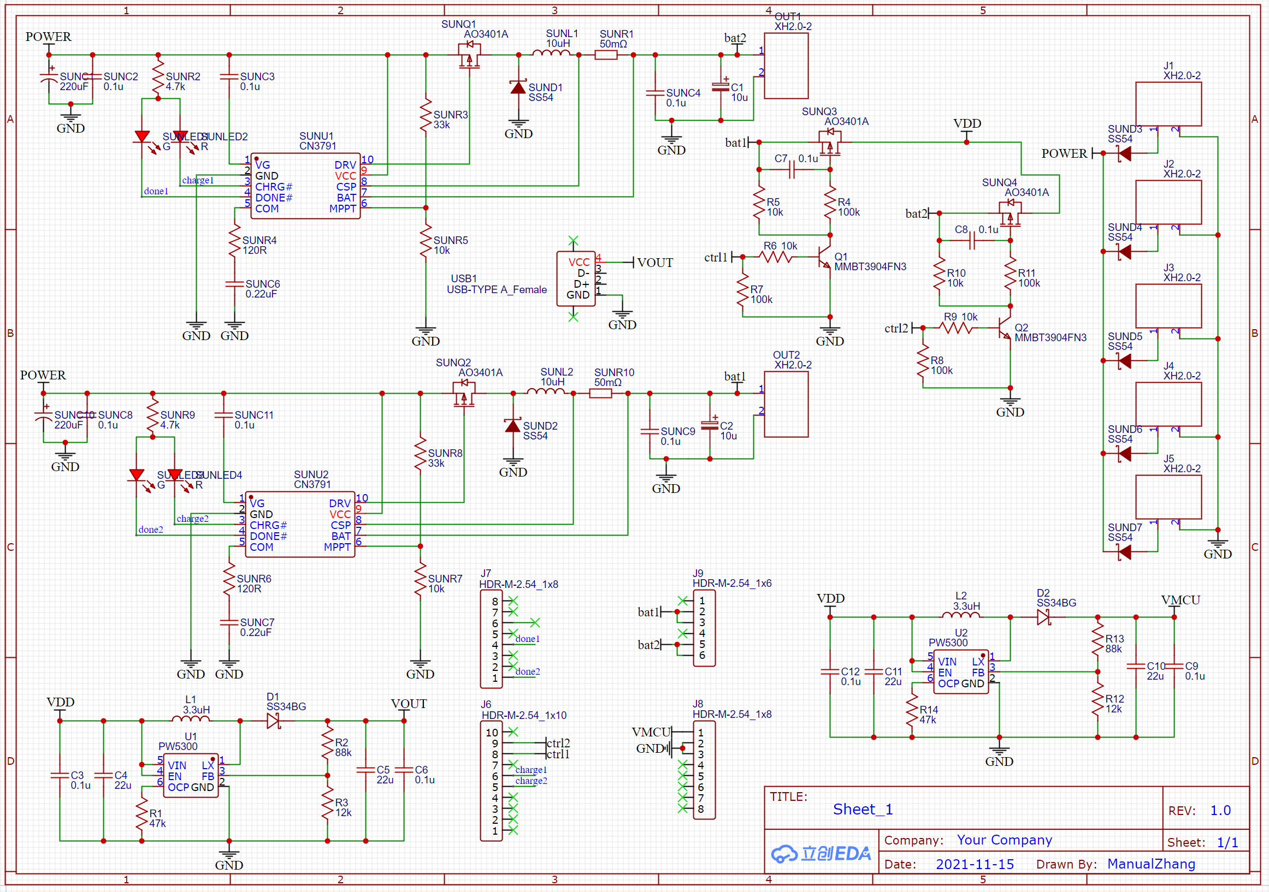1269x892 pixels.
Task: Select the R13 88k resistor symbol
Action: tap(1097, 639)
